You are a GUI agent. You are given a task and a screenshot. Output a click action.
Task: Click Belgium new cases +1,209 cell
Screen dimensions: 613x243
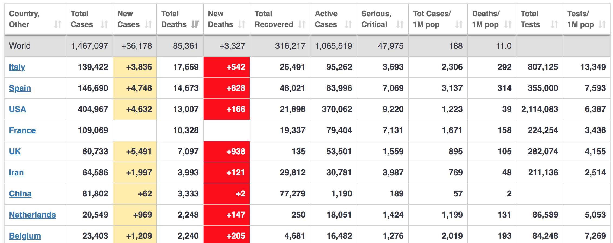pyautogui.click(x=135, y=235)
